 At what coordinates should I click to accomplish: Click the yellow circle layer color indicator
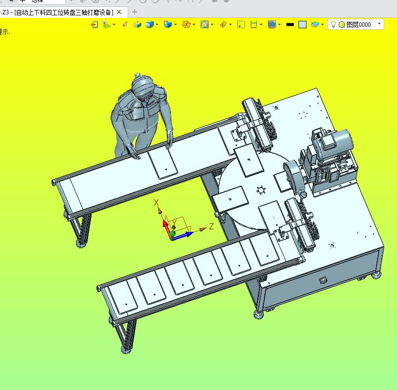pos(342,25)
